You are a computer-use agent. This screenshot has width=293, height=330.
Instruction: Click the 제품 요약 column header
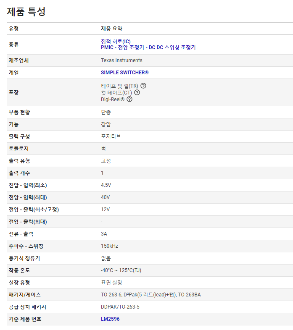click(x=112, y=29)
